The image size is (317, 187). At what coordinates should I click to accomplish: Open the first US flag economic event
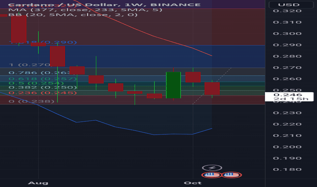(x=212, y=175)
